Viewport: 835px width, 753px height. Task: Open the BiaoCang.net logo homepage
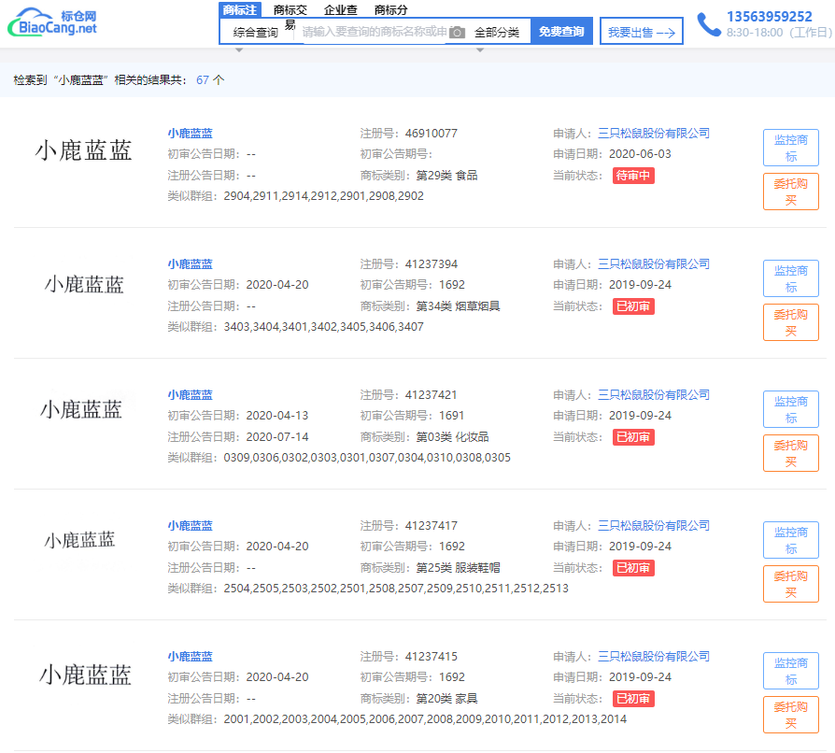click(x=52, y=21)
